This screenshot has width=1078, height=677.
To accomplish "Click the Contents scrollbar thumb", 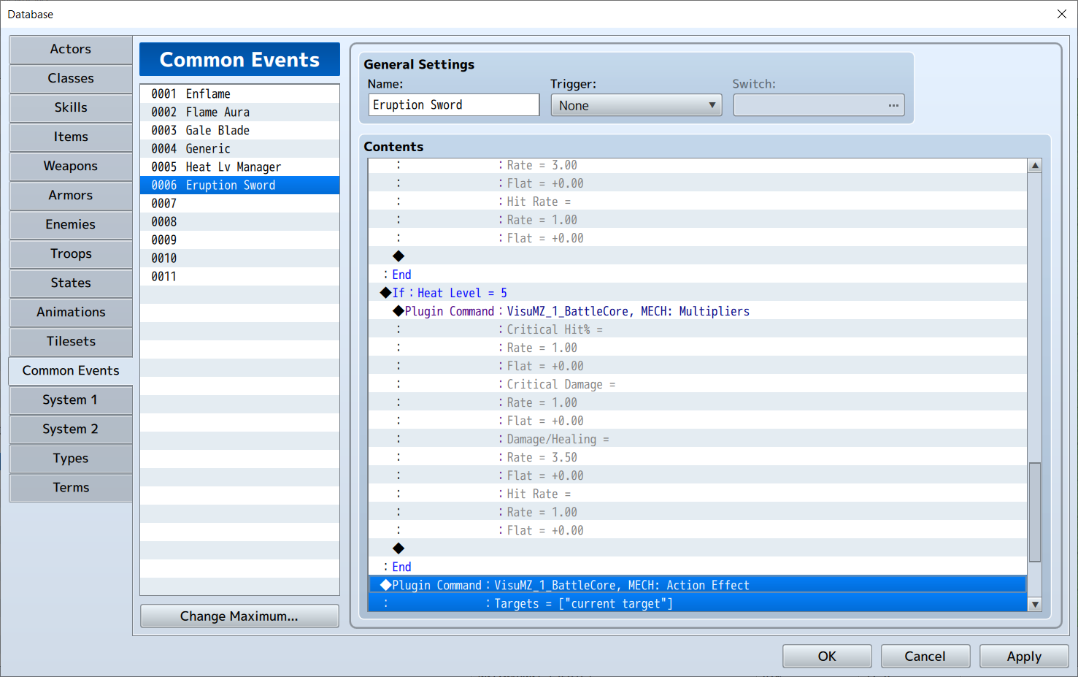I will [x=1034, y=512].
